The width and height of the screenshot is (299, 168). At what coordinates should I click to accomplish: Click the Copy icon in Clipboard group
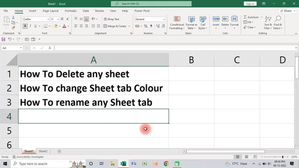pyautogui.click(x=13, y=22)
